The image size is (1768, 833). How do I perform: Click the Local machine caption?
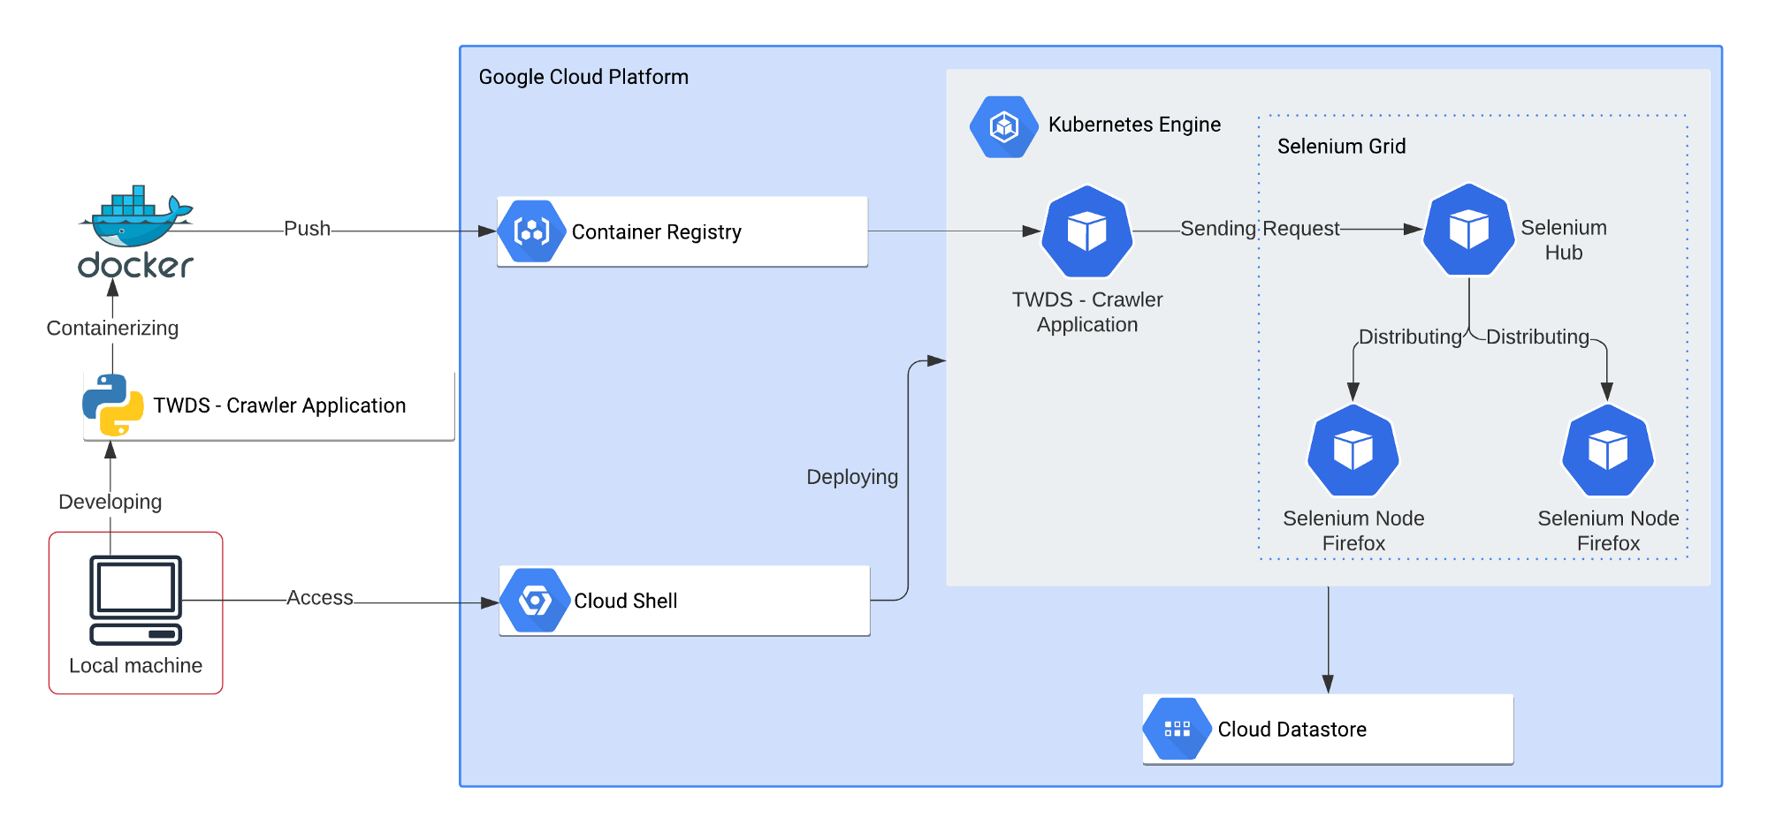(x=136, y=666)
